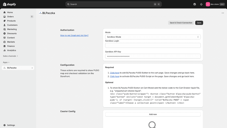Click the Discounts badge icon
Screen dimensions: 227x128
click(x=4, y=34)
